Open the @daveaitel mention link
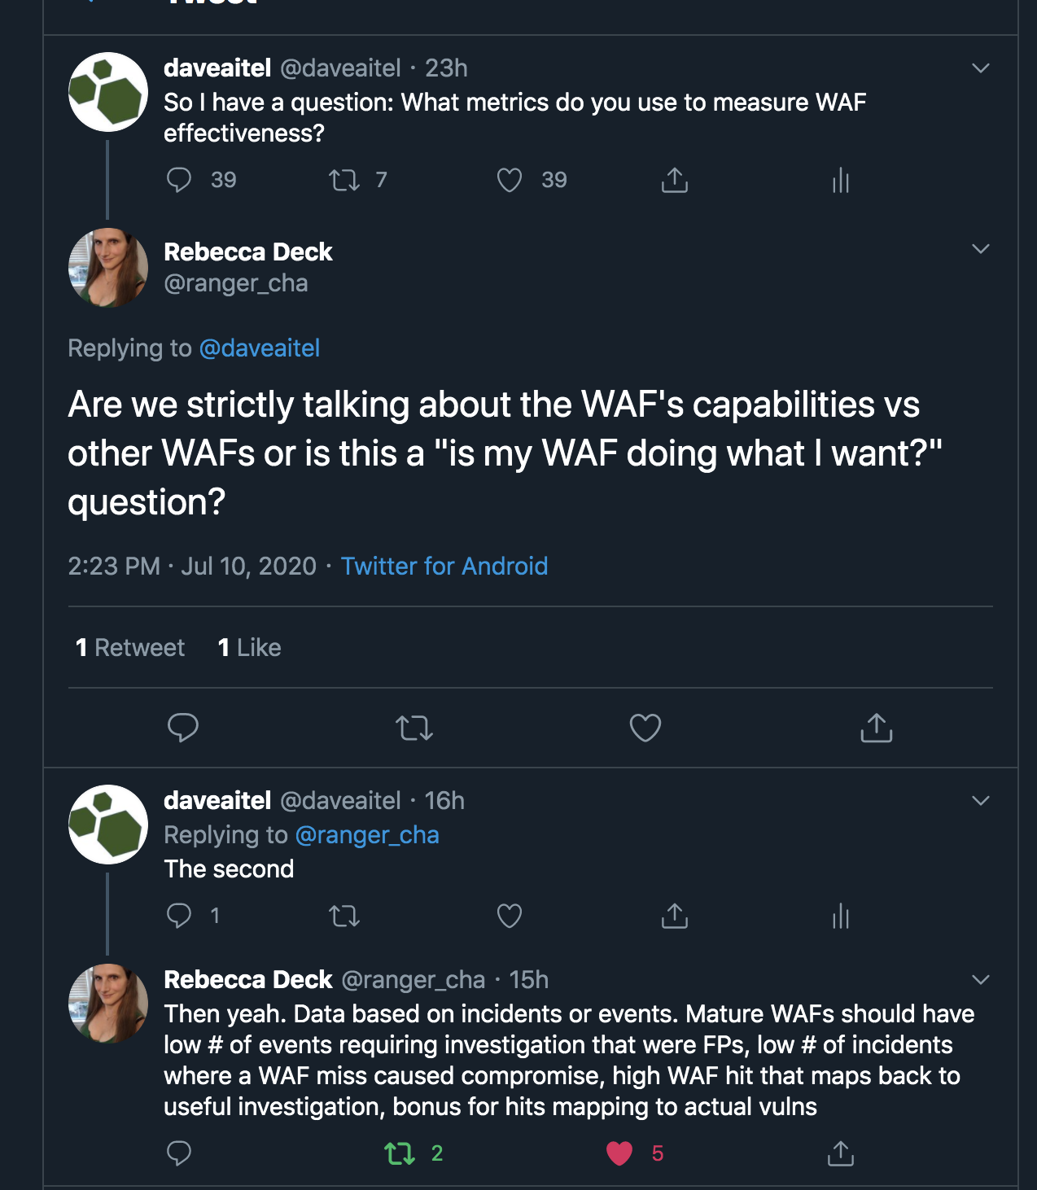1037x1190 pixels. (x=260, y=348)
